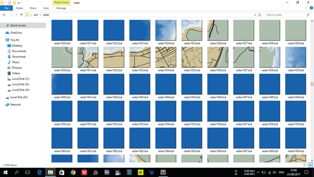
Task: Open the Windows Start menu
Action: (x=5, y=173)
